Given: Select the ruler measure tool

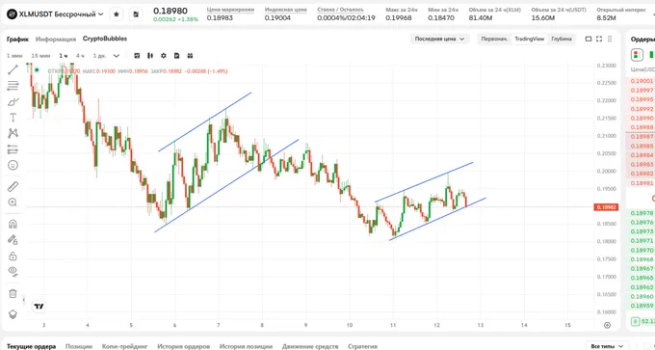Looking at the screenshot, I should (x=13, y=186).
